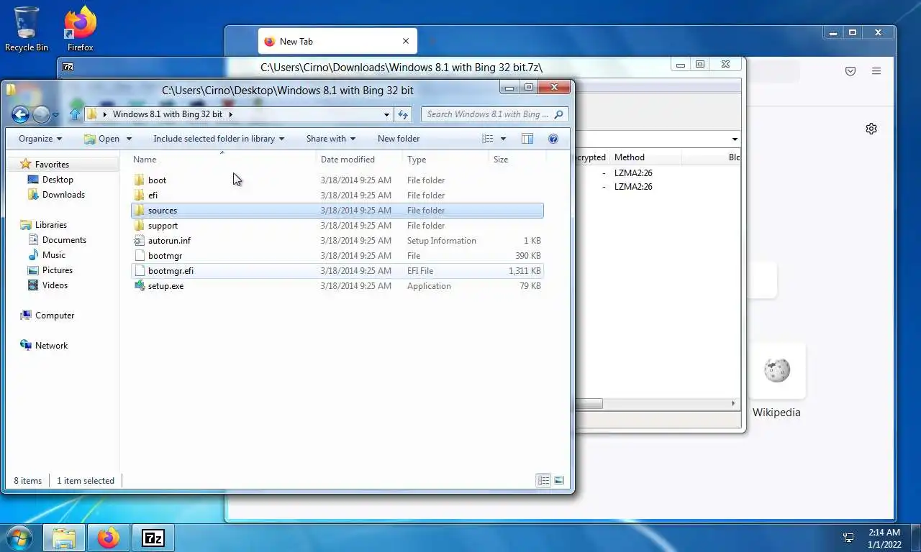Open Videos library

point(55,285)
